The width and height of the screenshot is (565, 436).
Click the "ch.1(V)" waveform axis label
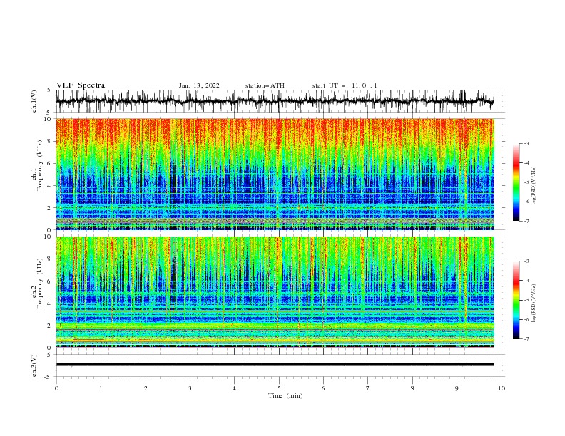(34, 101)
